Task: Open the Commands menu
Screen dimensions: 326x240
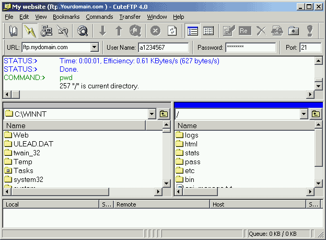Action: tap(99, 17)
